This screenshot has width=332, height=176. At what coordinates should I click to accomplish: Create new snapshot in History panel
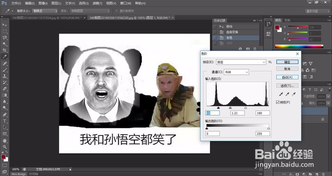pos(248,49)
